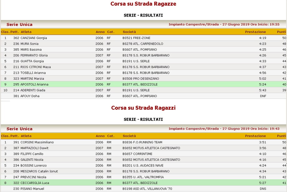287x192 pixels.
Task: Select athlete FILIPPI Camillo
Action: point(32,154)
